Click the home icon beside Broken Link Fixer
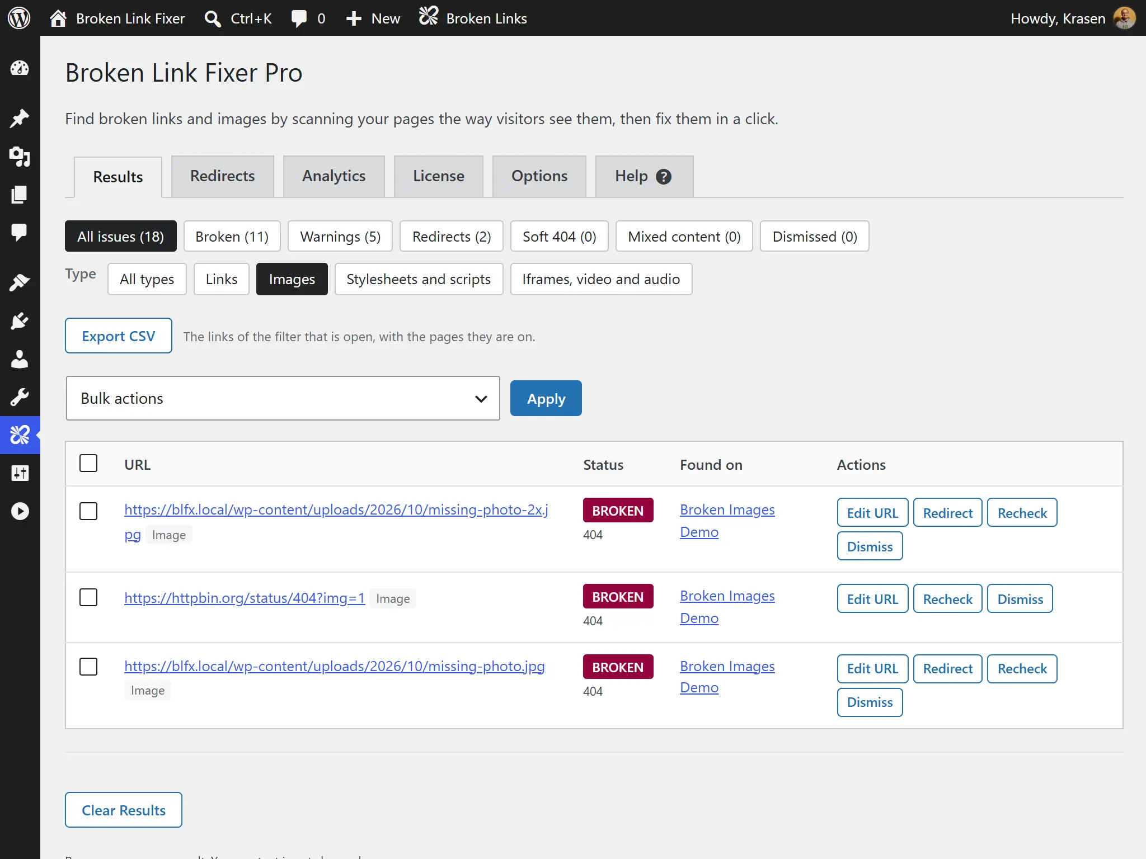 58,18
